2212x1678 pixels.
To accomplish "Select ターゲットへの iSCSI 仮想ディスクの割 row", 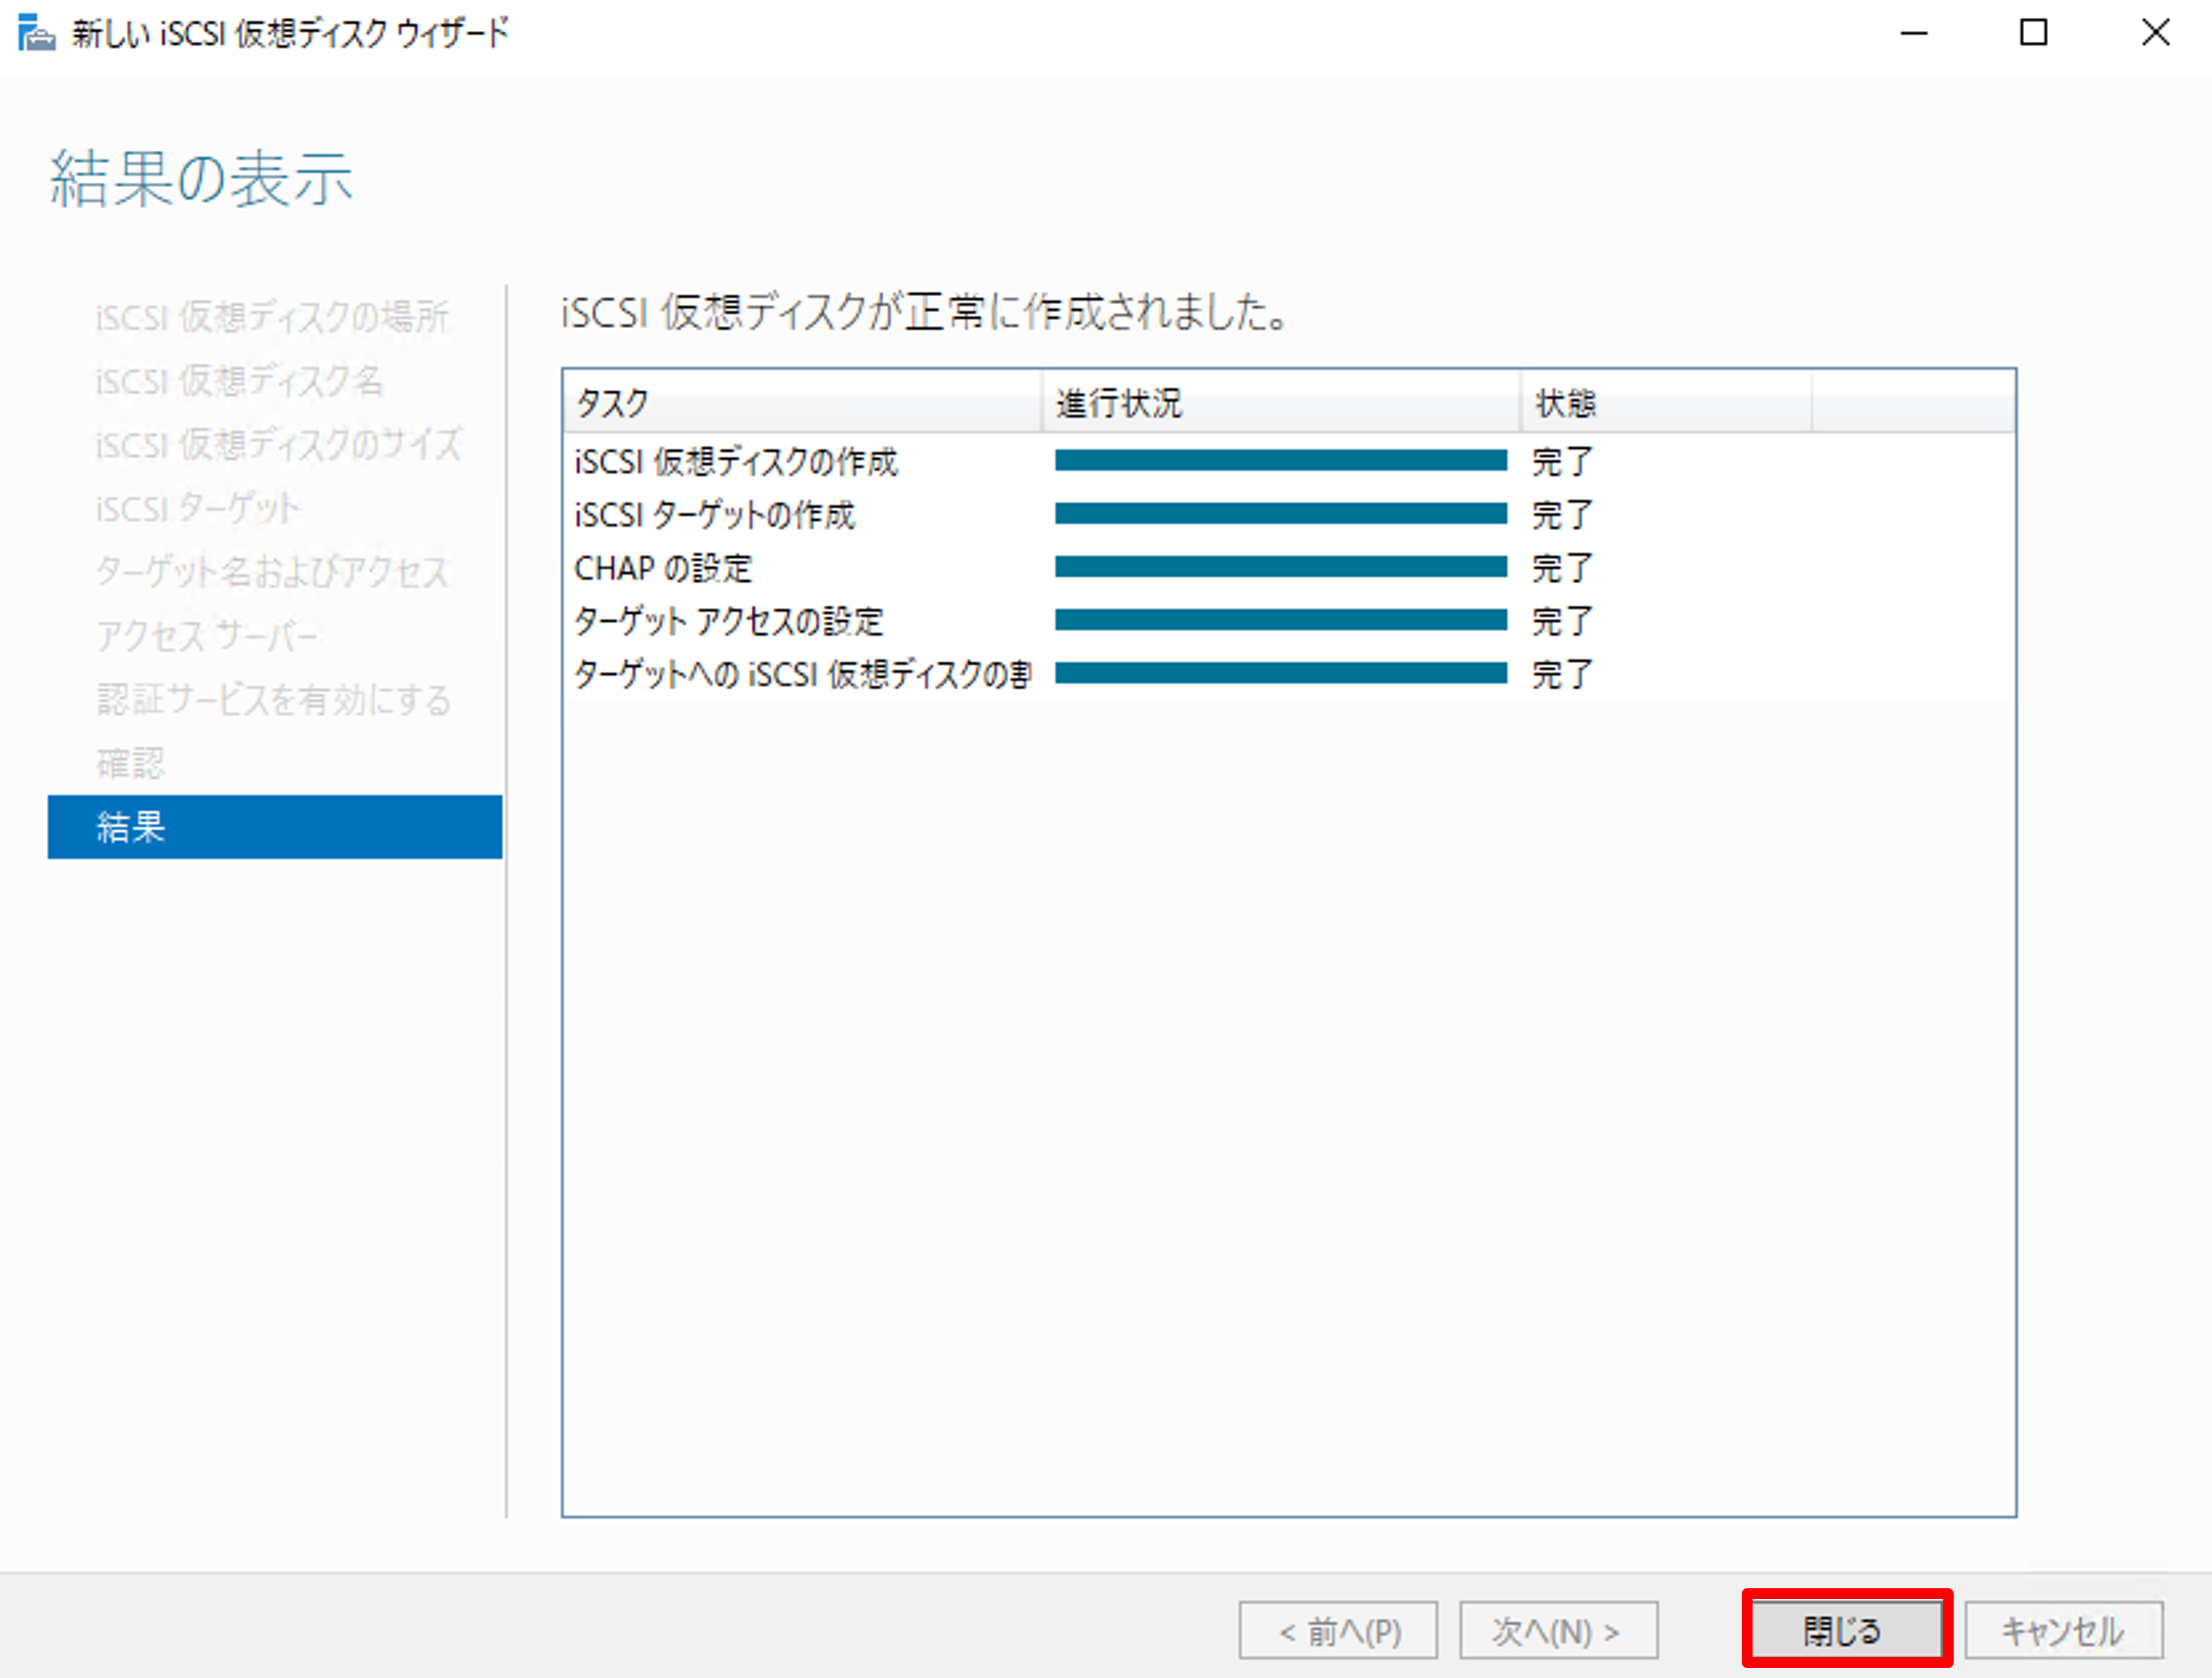I will pyautogui.click(x=1288, y=673).
